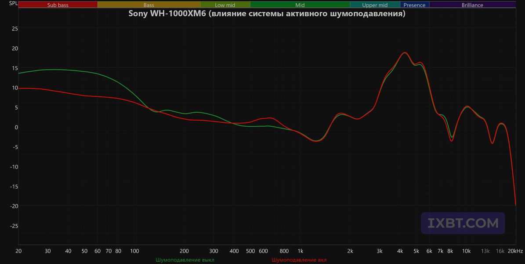Click the 4k peak on the curve
Image resolution: width=525 pixels, height=264 pixels.
point(405,53)
